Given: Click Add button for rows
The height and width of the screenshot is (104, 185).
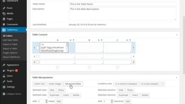Looking at the screenshot, I should pos(59,101).
